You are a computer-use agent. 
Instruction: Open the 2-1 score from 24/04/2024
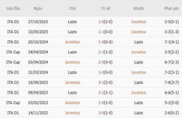[x=101, y=52]
